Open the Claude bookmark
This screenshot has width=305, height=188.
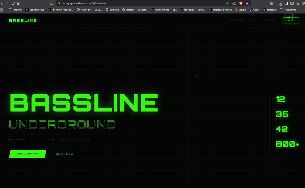point(240,10)
